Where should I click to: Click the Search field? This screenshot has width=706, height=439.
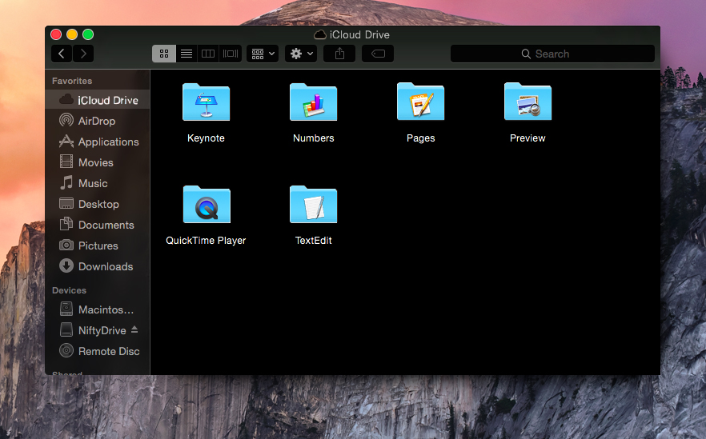click(x=552, y=54)
